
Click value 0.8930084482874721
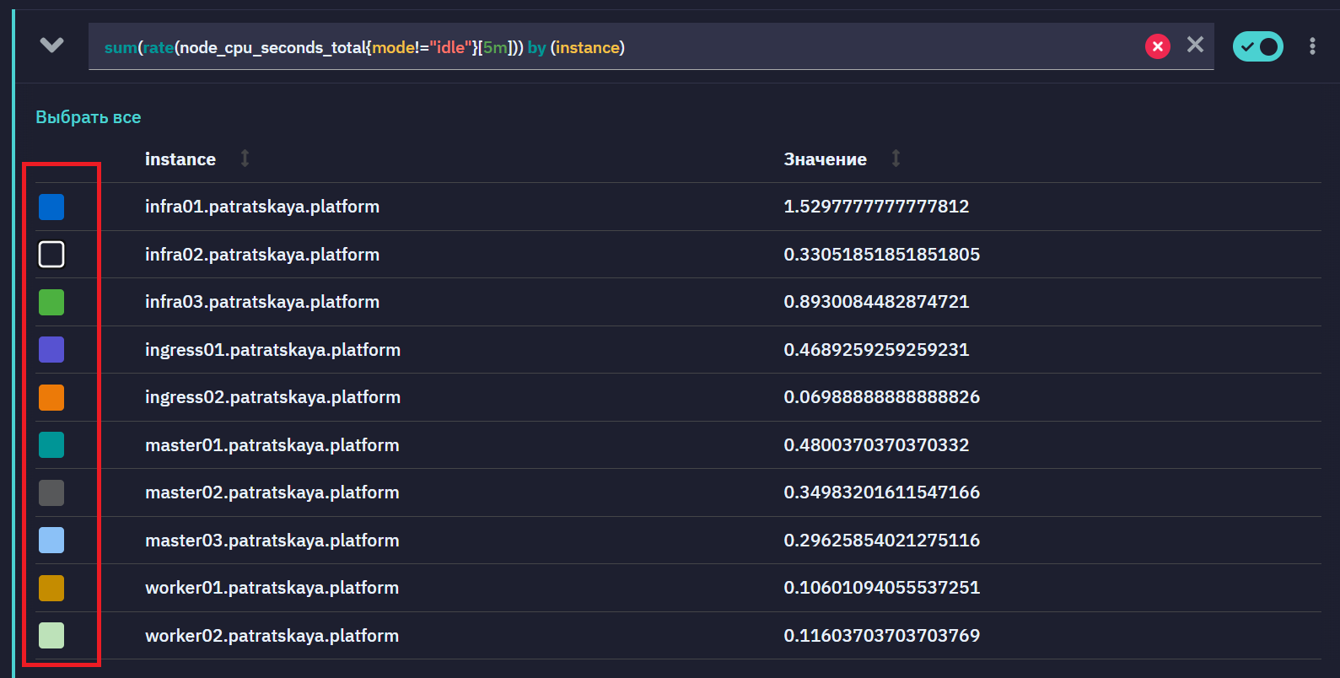click(876, 302)
